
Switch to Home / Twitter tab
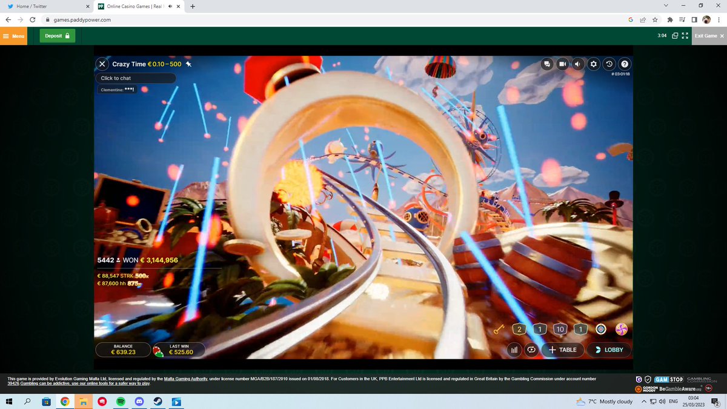click(x=47, y=7)
